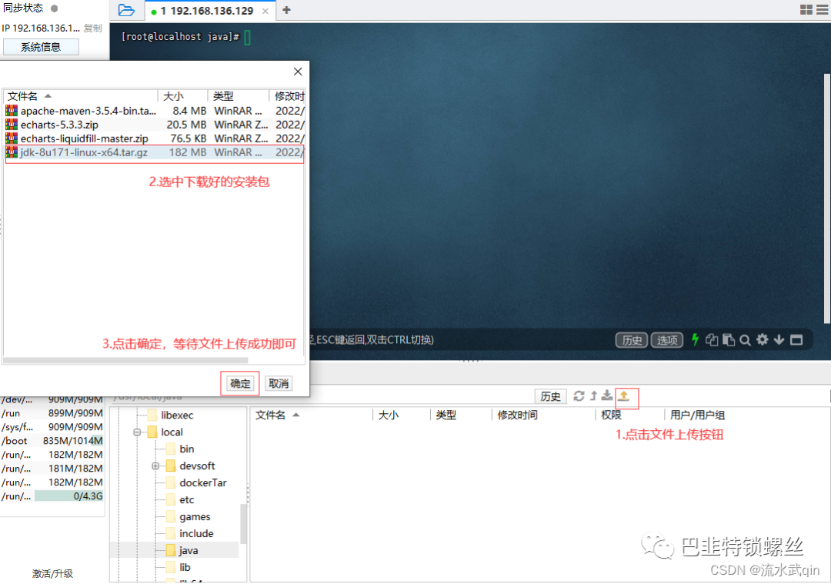Click 复制 to copy the IP
This screenshot has height=584, width=831.
pos(93,28)
